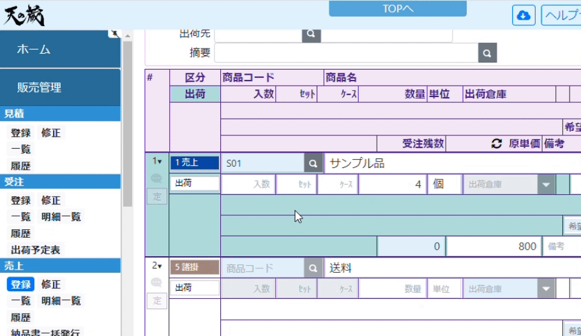Click the quantity field showing 4

pyautogui.click(x=393, y=185)
